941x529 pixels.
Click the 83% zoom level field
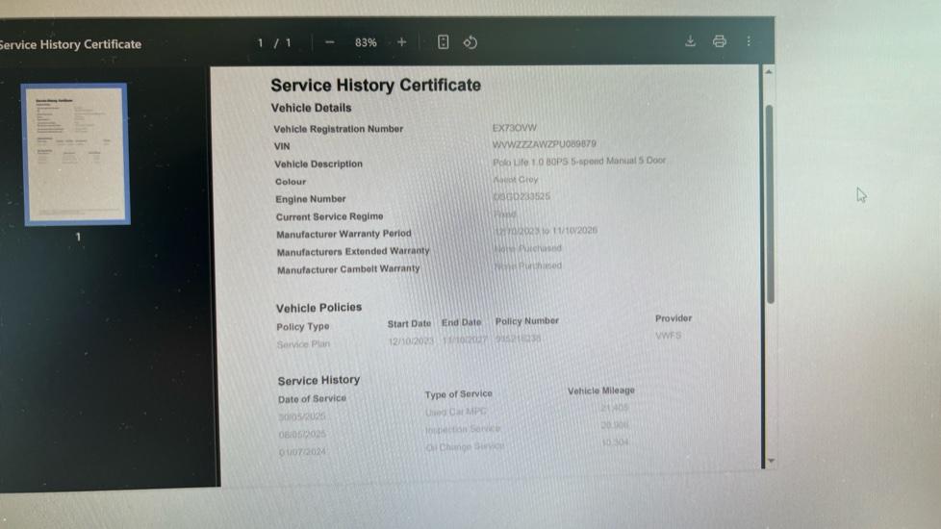[366, 42]
